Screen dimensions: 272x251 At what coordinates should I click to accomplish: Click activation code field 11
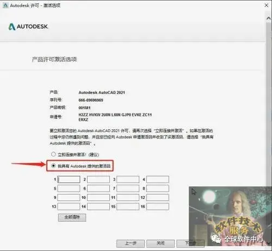128,197
